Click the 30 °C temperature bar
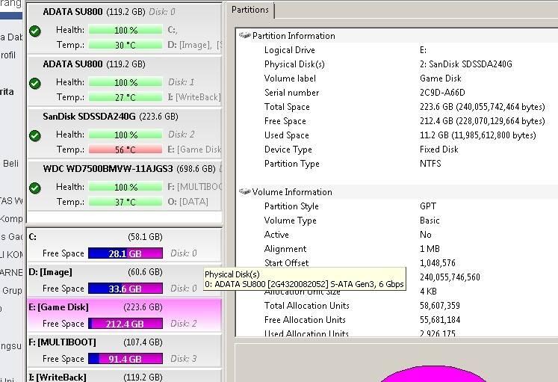This screenshot has height=382, width=558. (x=125, y=45)
